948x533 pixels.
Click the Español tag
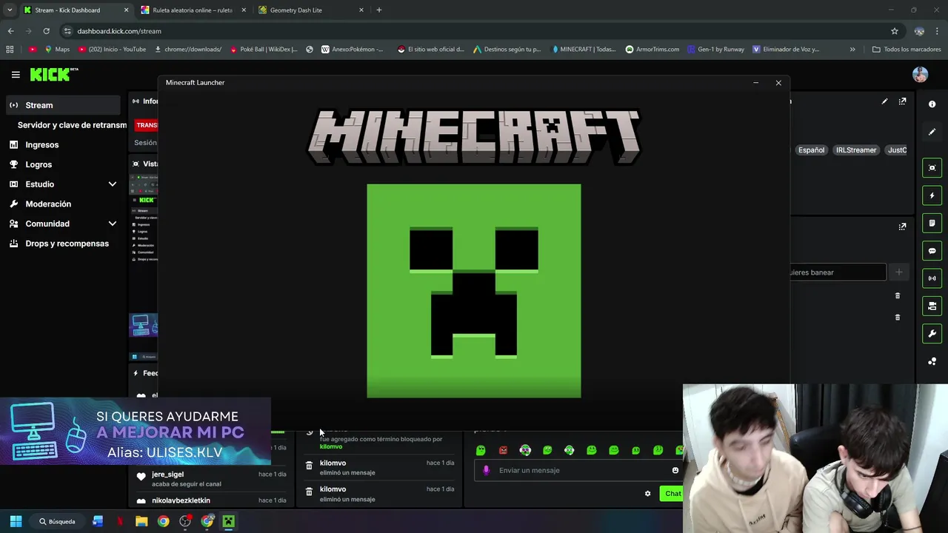pyautogui.click(x=811, y=150)
